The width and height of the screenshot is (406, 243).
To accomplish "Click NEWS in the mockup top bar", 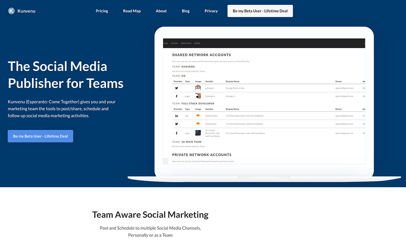I will [x=197, y=43].
